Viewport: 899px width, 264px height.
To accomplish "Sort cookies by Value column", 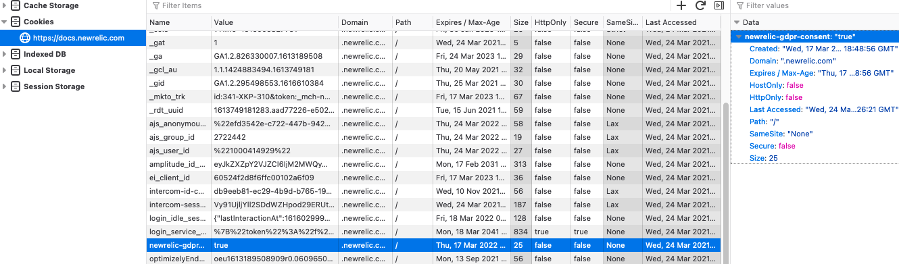I will 274,22.
